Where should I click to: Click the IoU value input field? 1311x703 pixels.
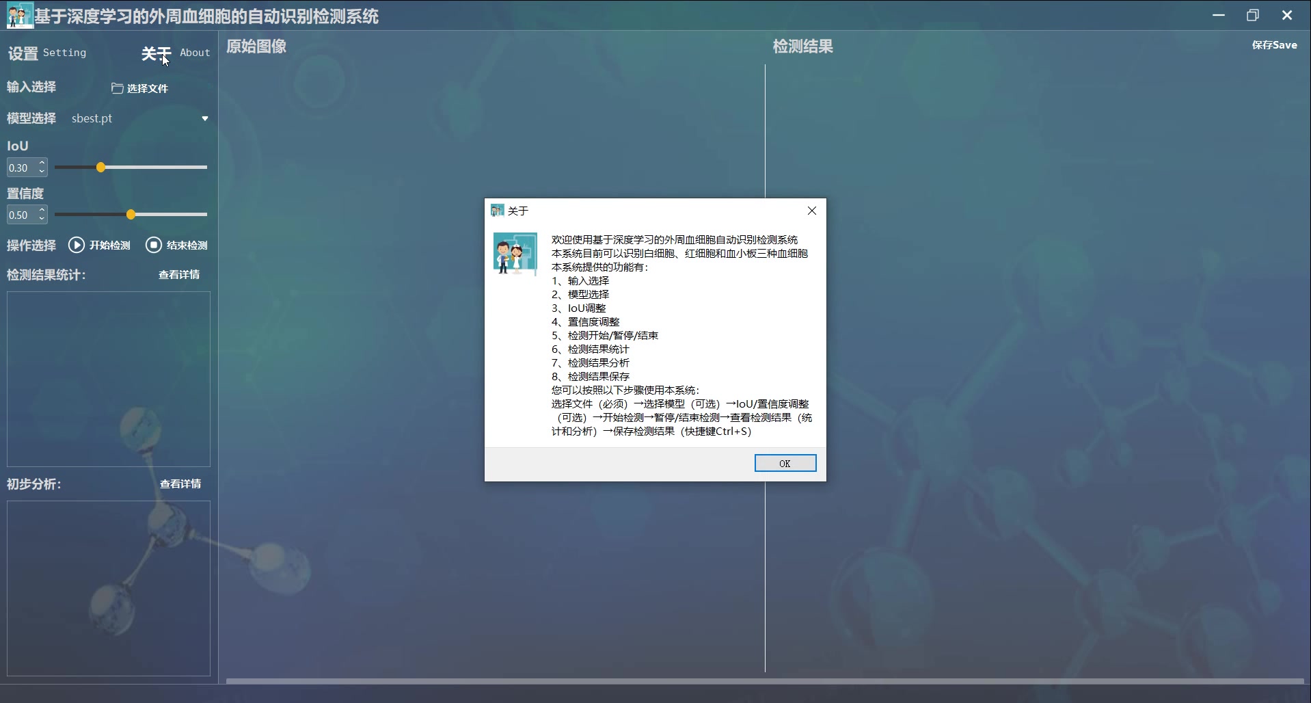coord(21,168)
